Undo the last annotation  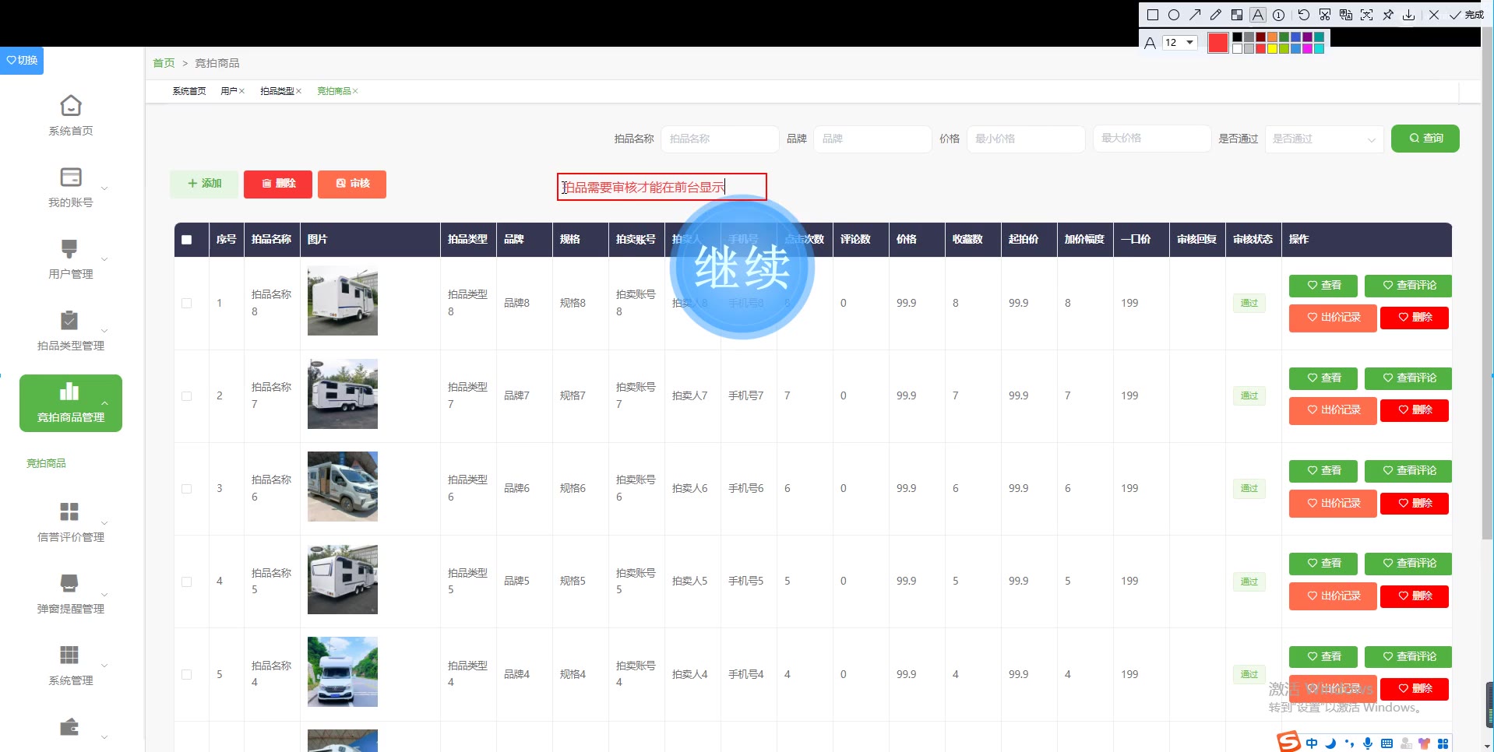[1304, 15]
